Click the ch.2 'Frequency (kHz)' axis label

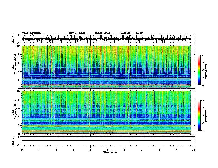[15, 109]
